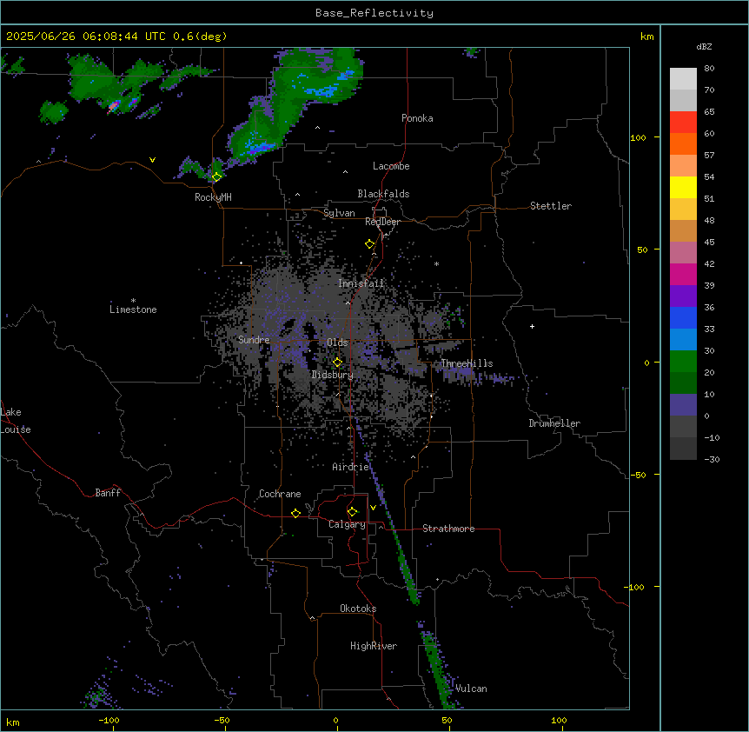Viewport: 749px width, 732px height.
Task: Click the Sundre label
Action: coord(254,340)
